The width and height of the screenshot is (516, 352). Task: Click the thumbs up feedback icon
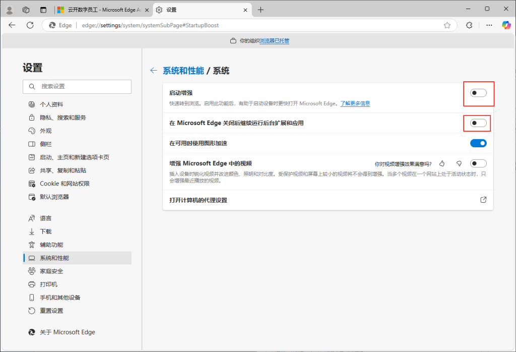coord(442,164)
